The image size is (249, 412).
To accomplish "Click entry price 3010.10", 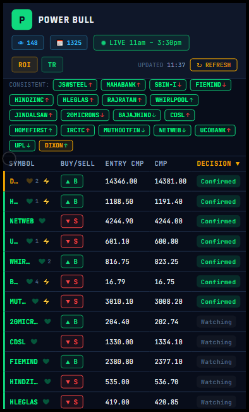I will coord(119,301).
